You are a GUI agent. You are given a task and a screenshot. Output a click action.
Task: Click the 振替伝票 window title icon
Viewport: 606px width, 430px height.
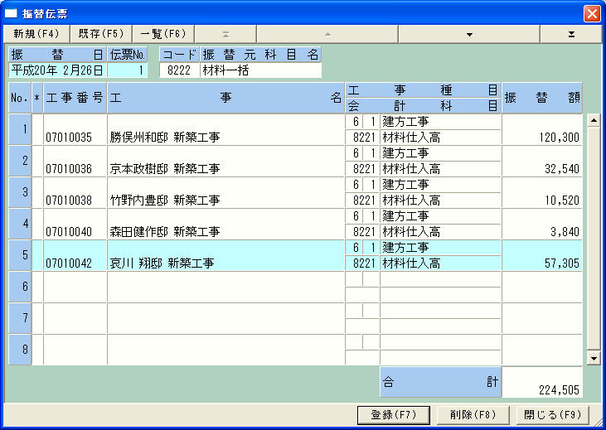(x=11, y=13)
